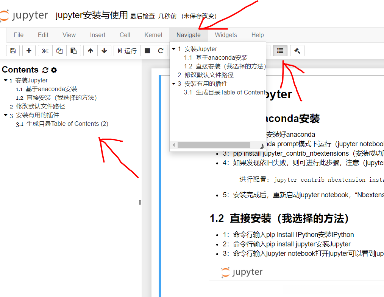Open the File menu

(x=19, y=35)
